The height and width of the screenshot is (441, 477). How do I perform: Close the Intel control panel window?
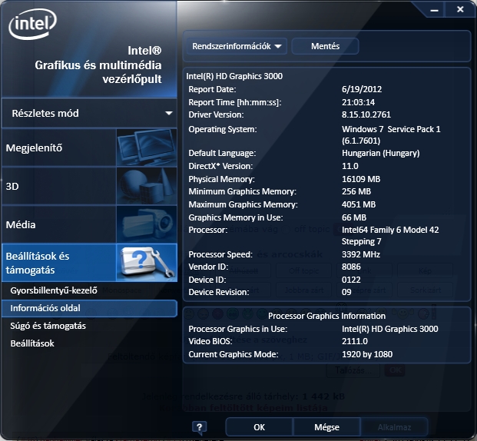coord(460,9)
